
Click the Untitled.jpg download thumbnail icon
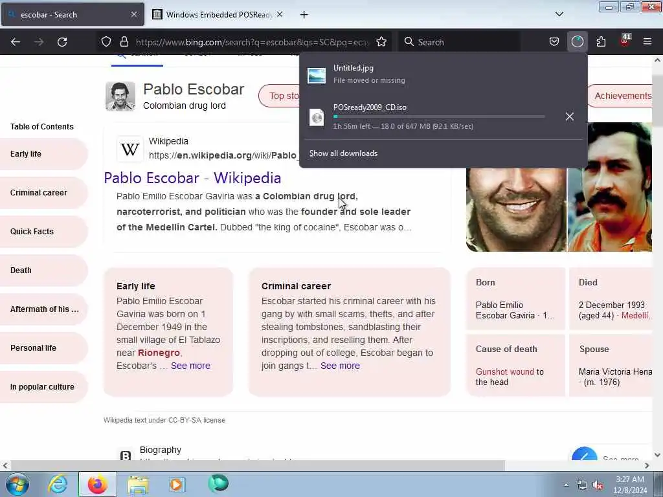[317, 76]
